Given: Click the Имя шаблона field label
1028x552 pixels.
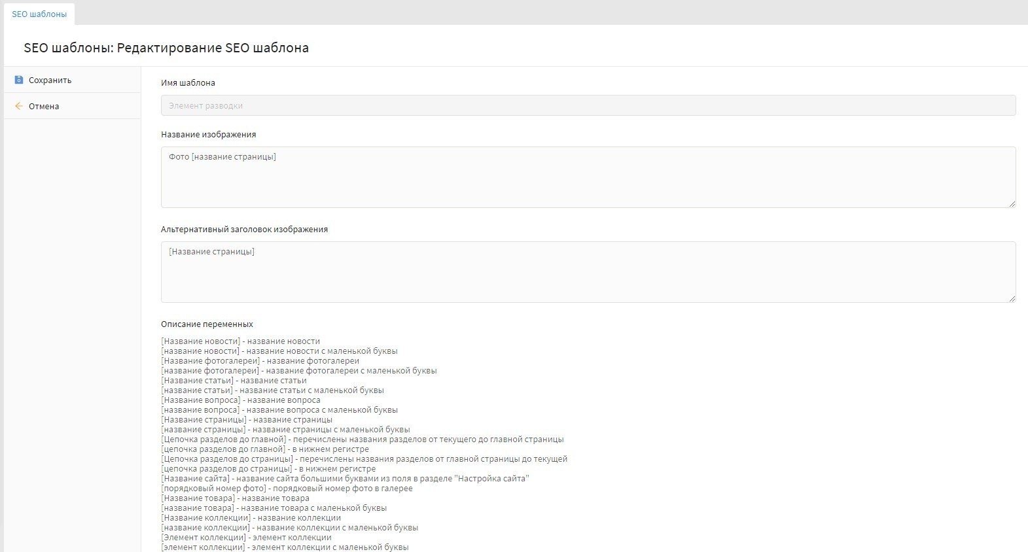Looking at the screenshot, I should 188,83.
